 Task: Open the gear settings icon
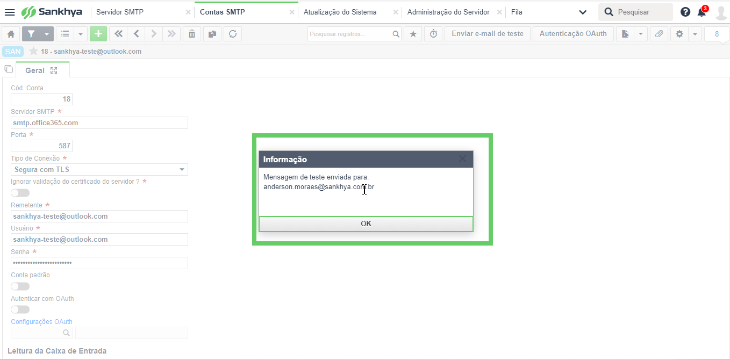[679, 34]
